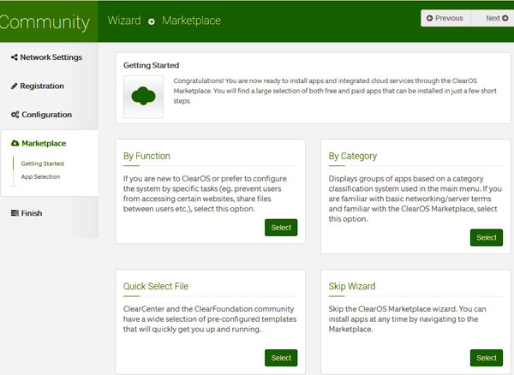Open the App Selection sub-item

[40, 176]
